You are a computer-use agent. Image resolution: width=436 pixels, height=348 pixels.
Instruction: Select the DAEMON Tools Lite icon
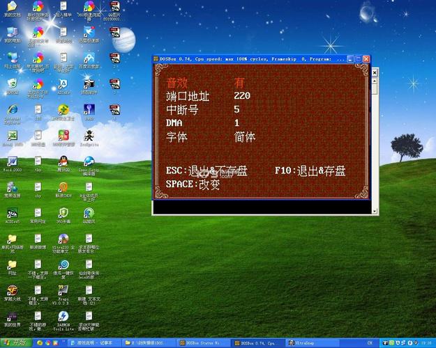[63, 321]
